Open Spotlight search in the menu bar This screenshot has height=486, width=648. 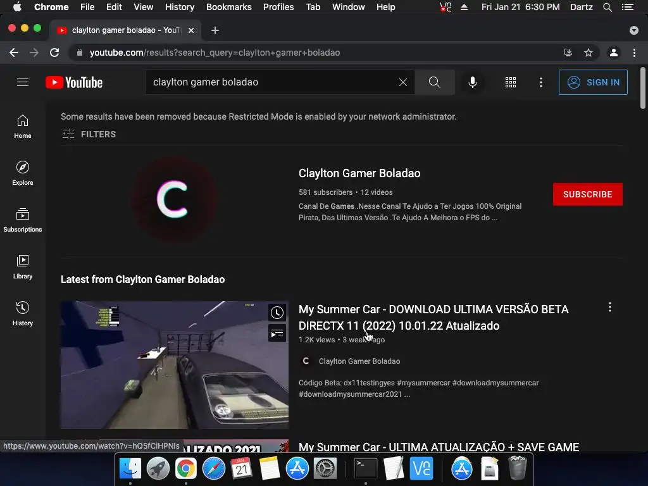607,7
